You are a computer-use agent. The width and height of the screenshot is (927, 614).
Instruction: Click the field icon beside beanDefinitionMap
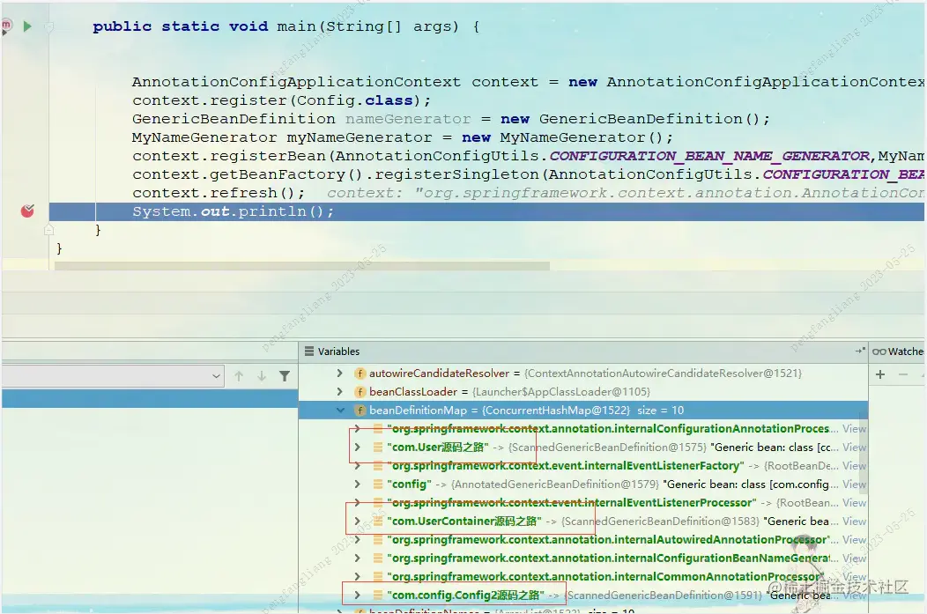click(x=360, y=411)
